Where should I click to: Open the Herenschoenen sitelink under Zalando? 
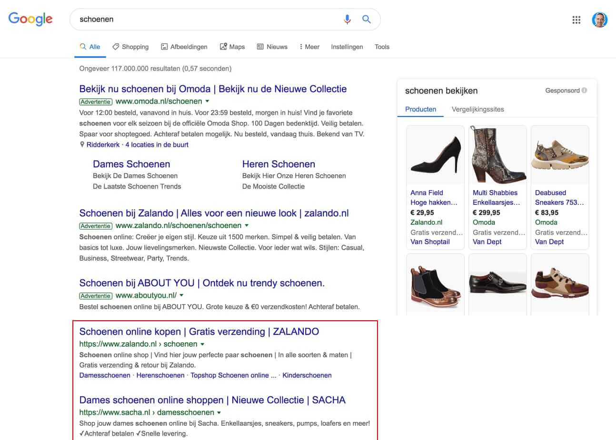(160, 375)
